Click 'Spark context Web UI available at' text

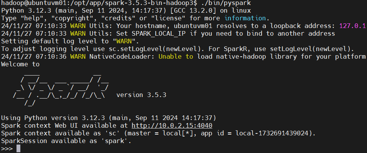coord(64,126)
